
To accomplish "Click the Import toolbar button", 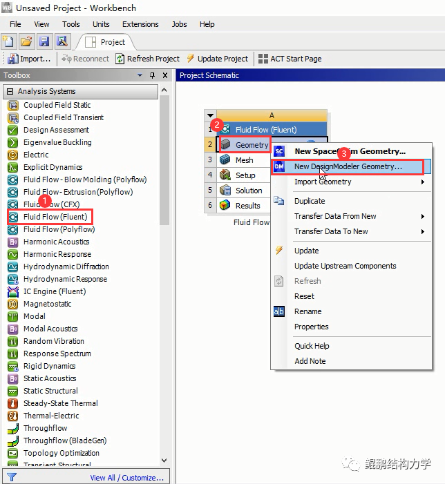I will [x=29, y=59].
